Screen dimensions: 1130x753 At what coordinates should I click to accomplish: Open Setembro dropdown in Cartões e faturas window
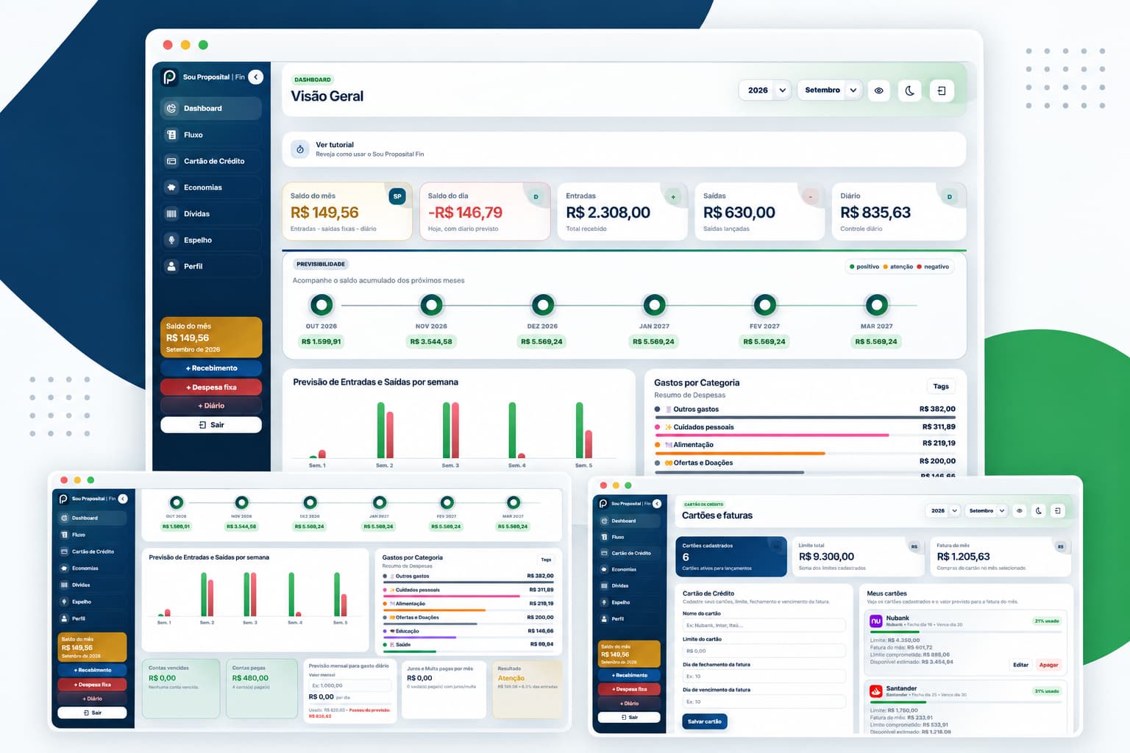point(987,510)
